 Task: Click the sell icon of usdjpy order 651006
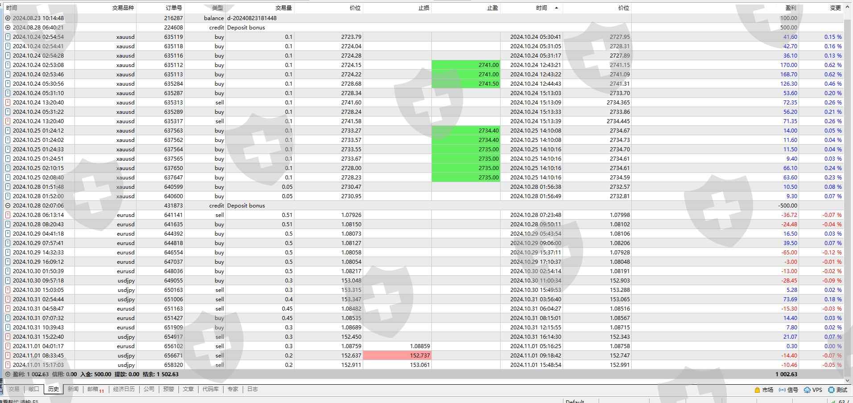pos(8,299)
